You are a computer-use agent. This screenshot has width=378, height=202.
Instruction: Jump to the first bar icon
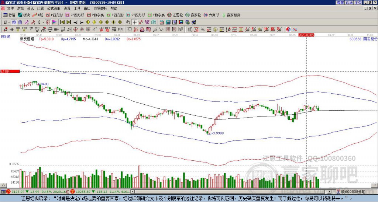[62, 22]
